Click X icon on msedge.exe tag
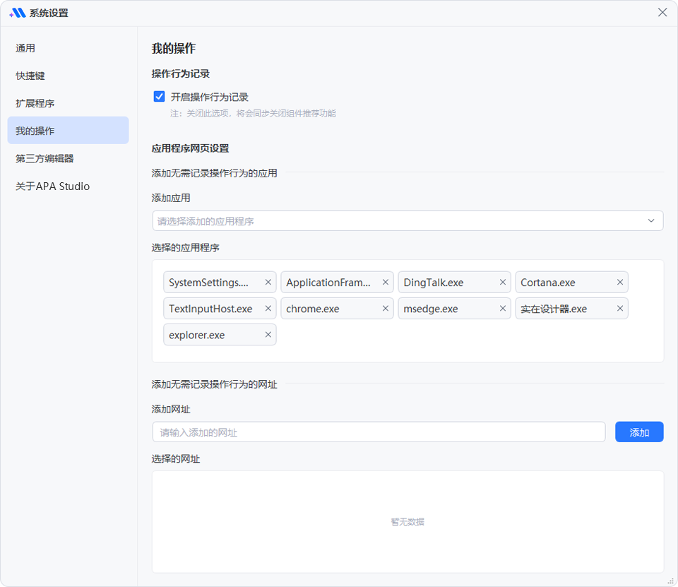 503,309
